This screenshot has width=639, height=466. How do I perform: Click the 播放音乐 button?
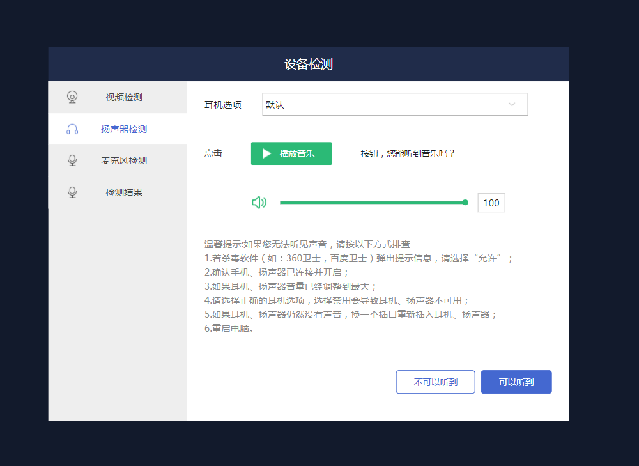point(291,153)
